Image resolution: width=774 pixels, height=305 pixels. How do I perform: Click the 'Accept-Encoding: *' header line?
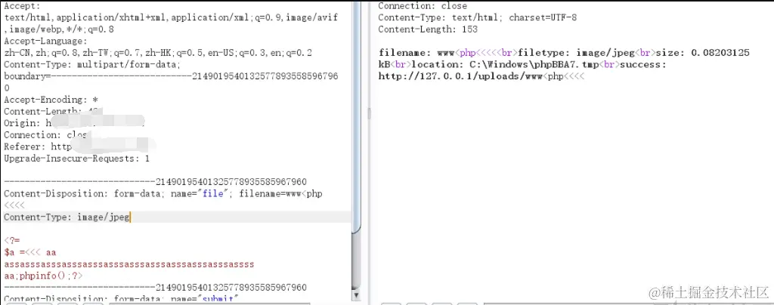point(51,100)
